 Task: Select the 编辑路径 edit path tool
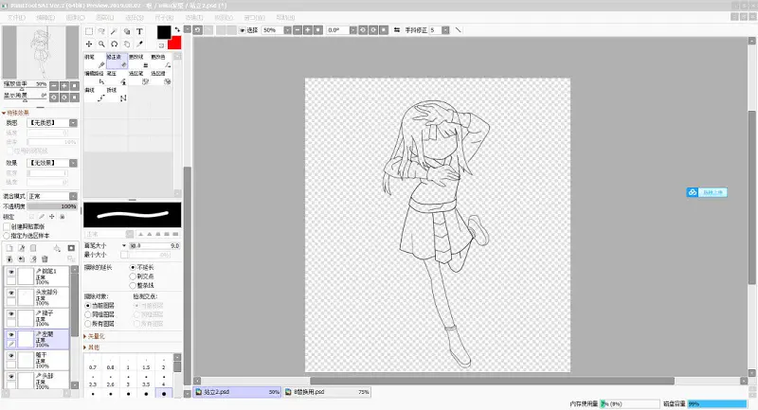95,78
